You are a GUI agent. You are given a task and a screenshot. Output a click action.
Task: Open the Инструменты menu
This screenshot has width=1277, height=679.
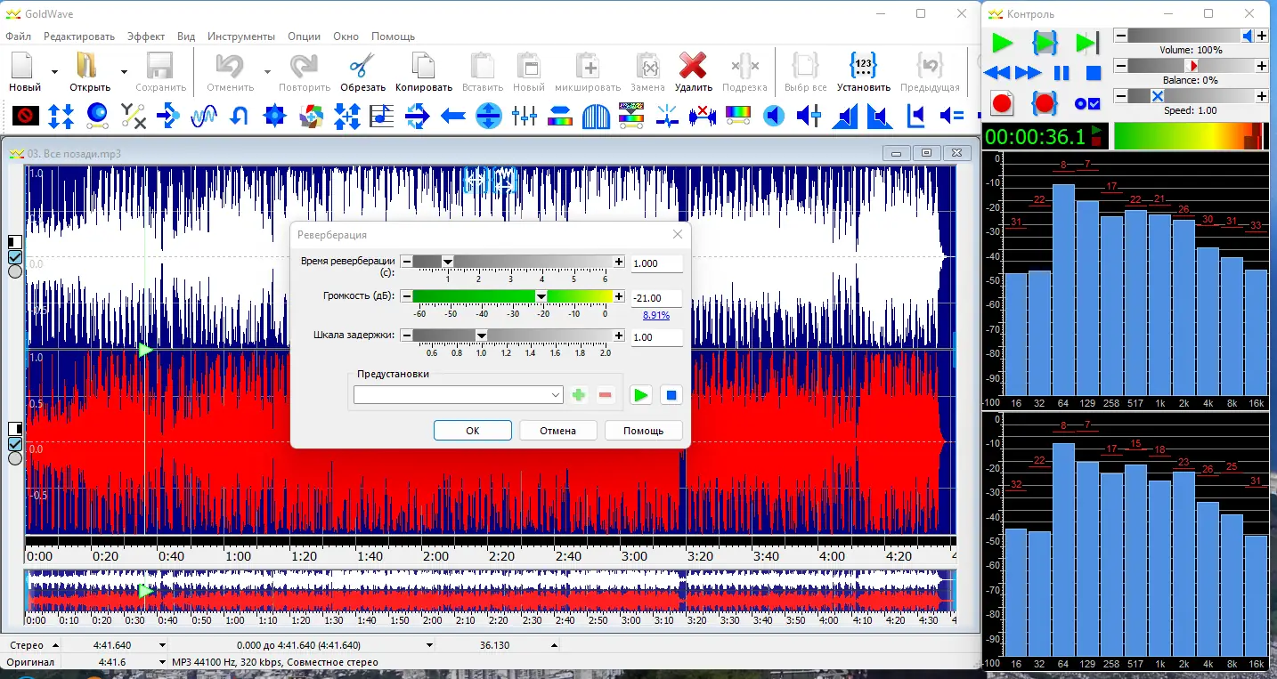point(241,36)
